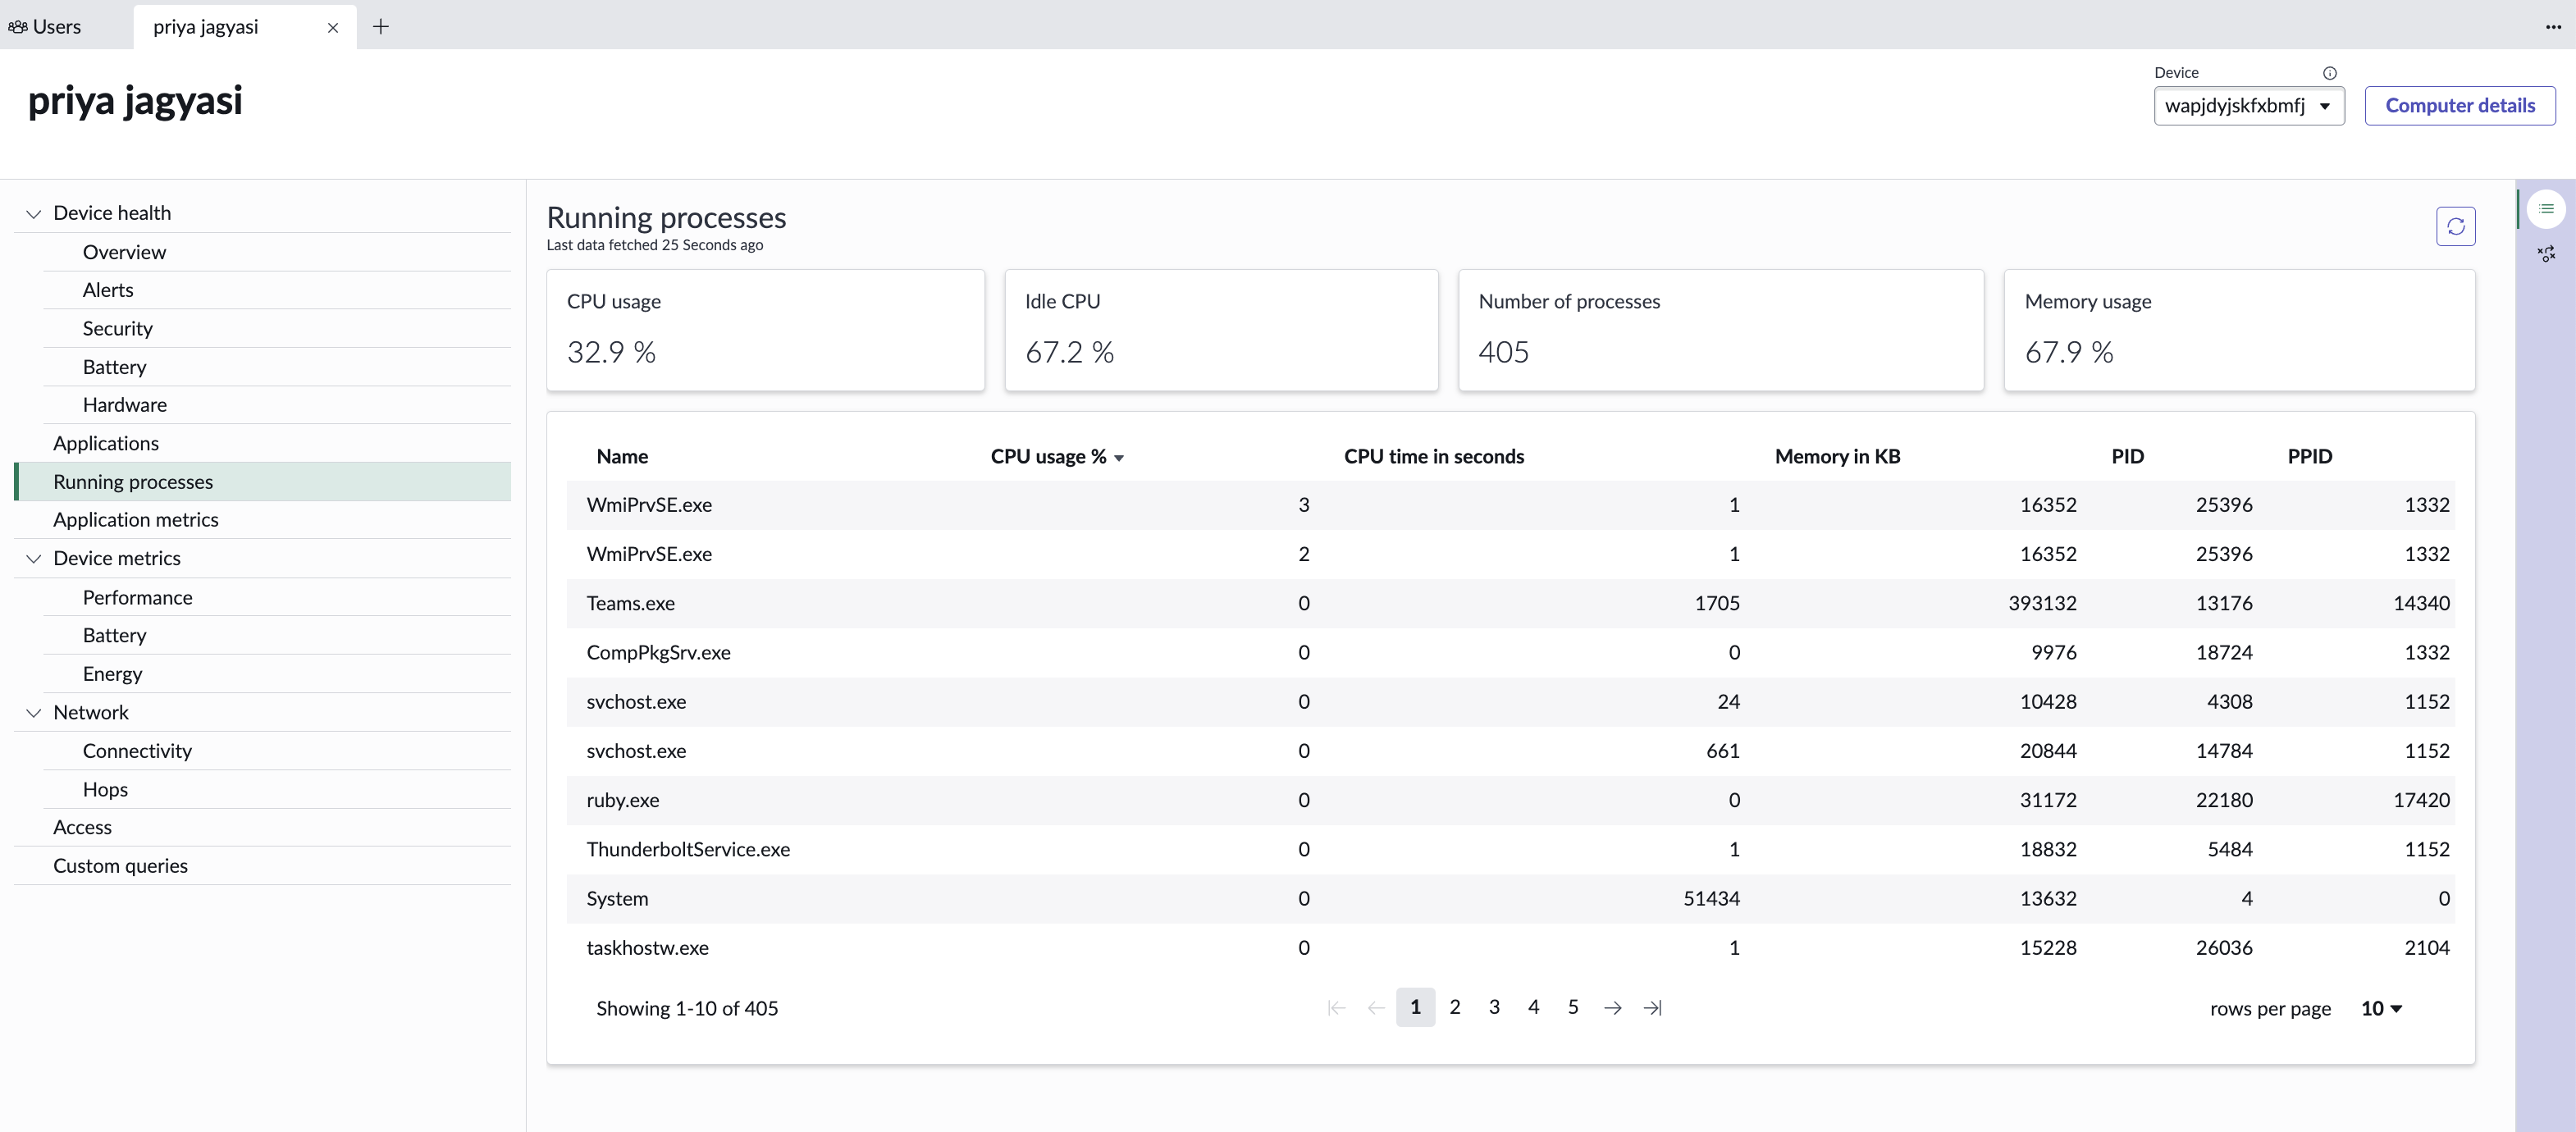Collapse the Device health section
This screenshot has width=2576, height=1132.
coord(34,214)
